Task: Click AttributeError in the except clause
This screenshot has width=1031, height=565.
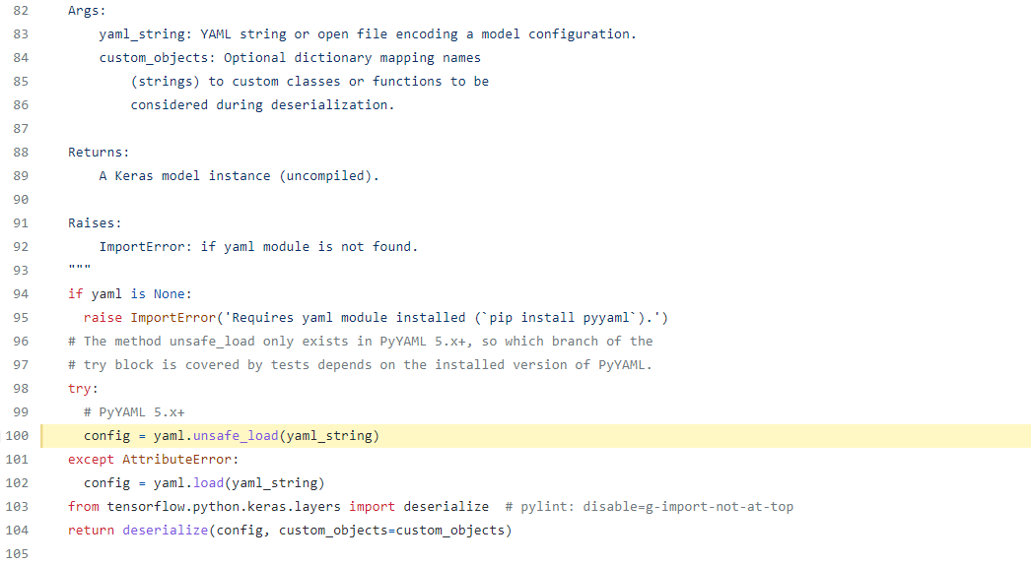Action: click(176, 460)
